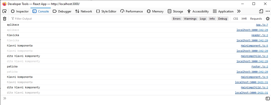Open the Style Editor tab
The width and height of the screenshot is (271, 105).
pos(106,11)
